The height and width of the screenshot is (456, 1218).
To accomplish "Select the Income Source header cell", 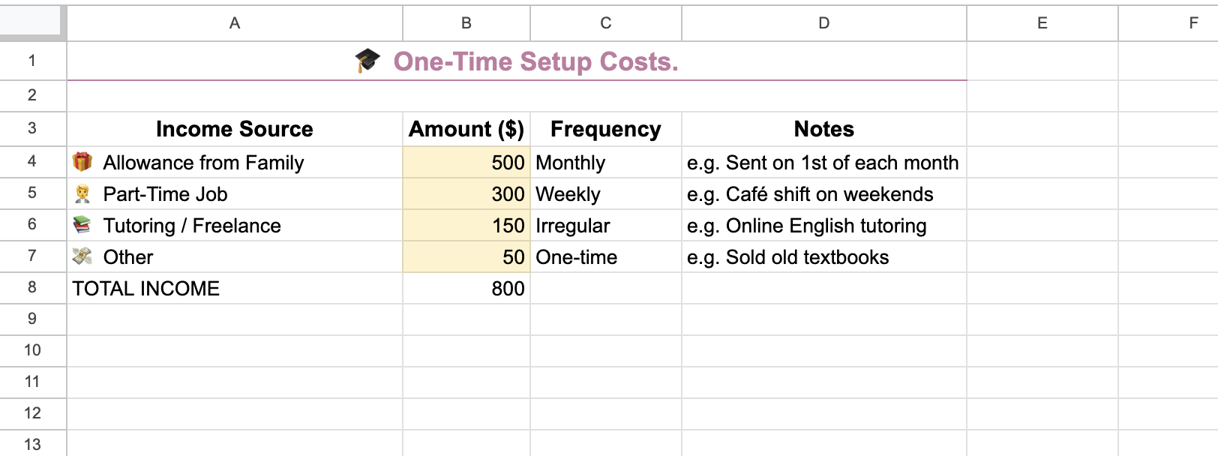I will [x=234, y=128].
